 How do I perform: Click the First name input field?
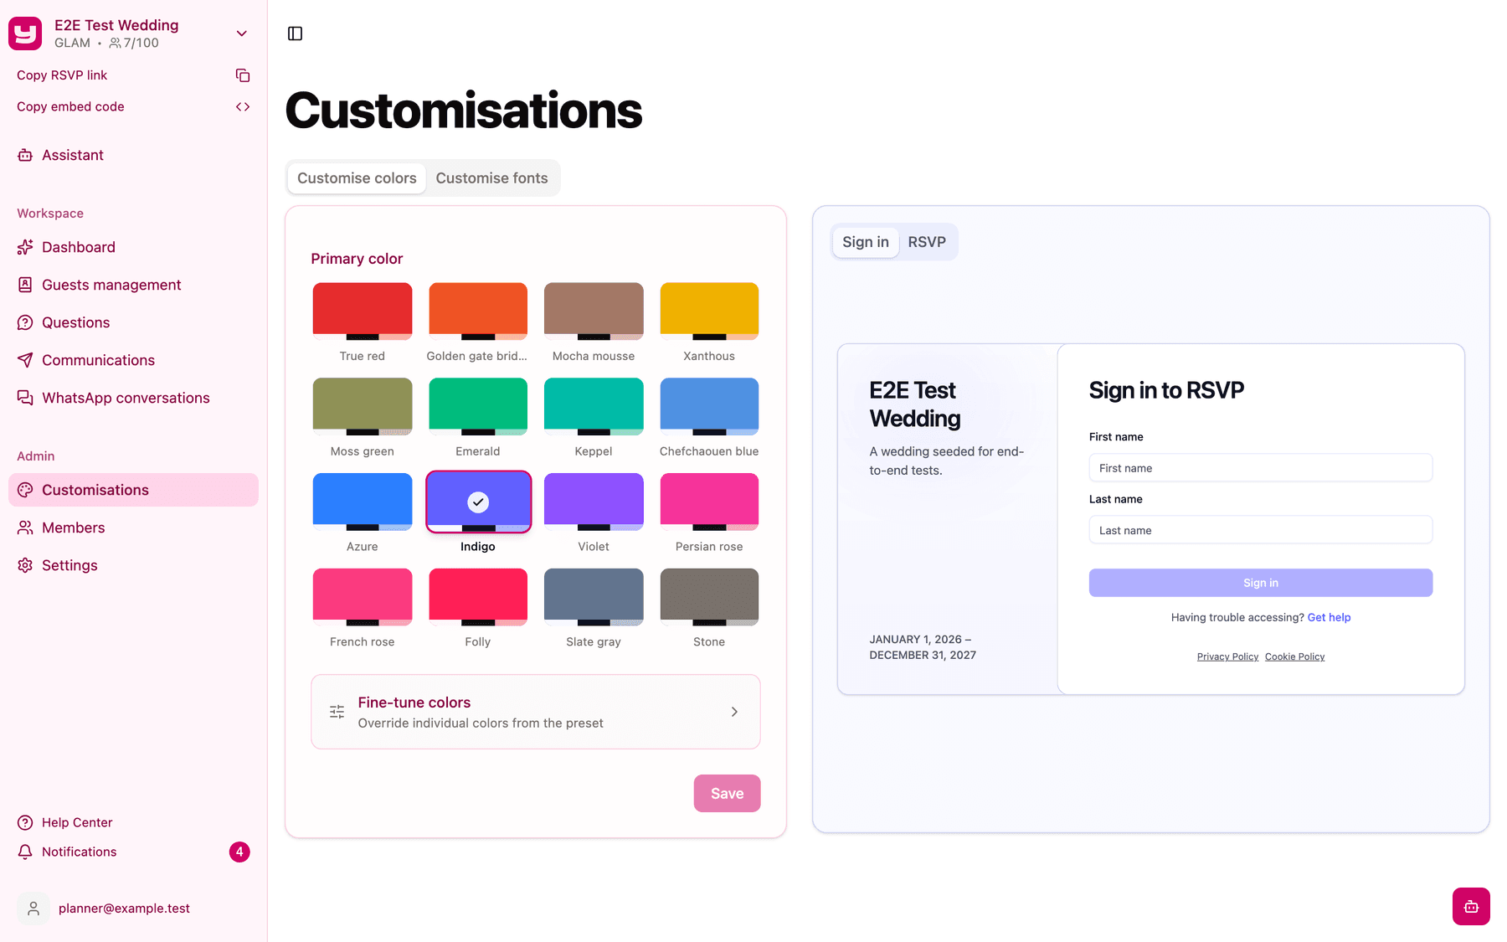click(x=1260, y=468)
